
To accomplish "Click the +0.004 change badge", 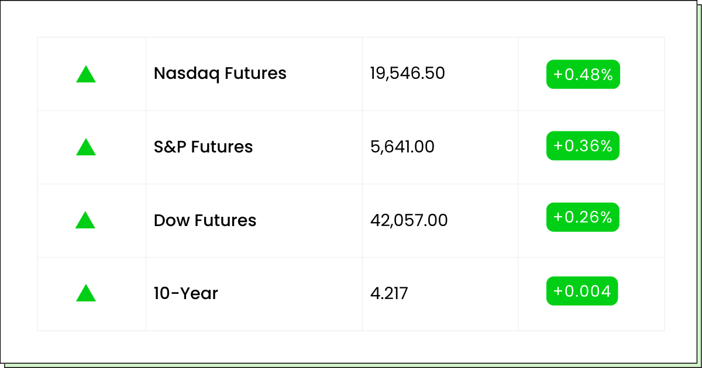I will pyautogui.click(x=582, y=291).
